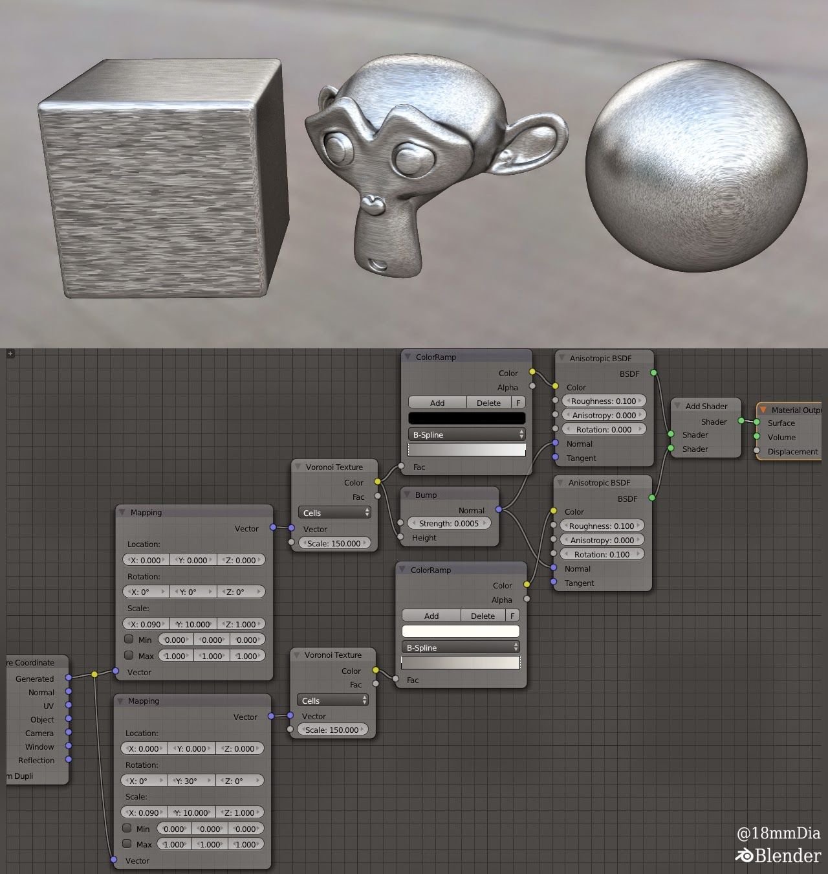828x874 pixels.
Task: Collapse the black-swatch ColorRamp node triangle
Action: pyautogui.click(x=408, y=357)
